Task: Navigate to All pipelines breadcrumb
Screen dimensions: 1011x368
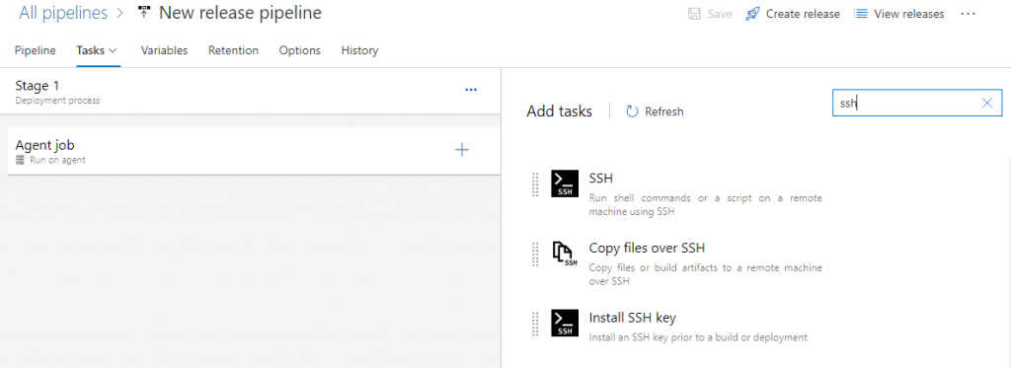Action: pyautogui.click(x=63, y=12)
